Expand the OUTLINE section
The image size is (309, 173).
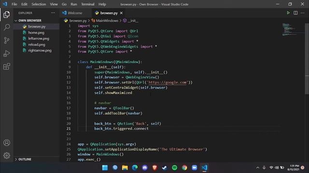25,159
